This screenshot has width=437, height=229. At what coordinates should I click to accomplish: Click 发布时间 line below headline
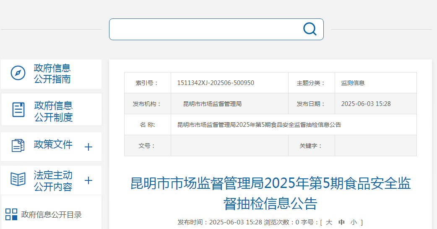220,222
